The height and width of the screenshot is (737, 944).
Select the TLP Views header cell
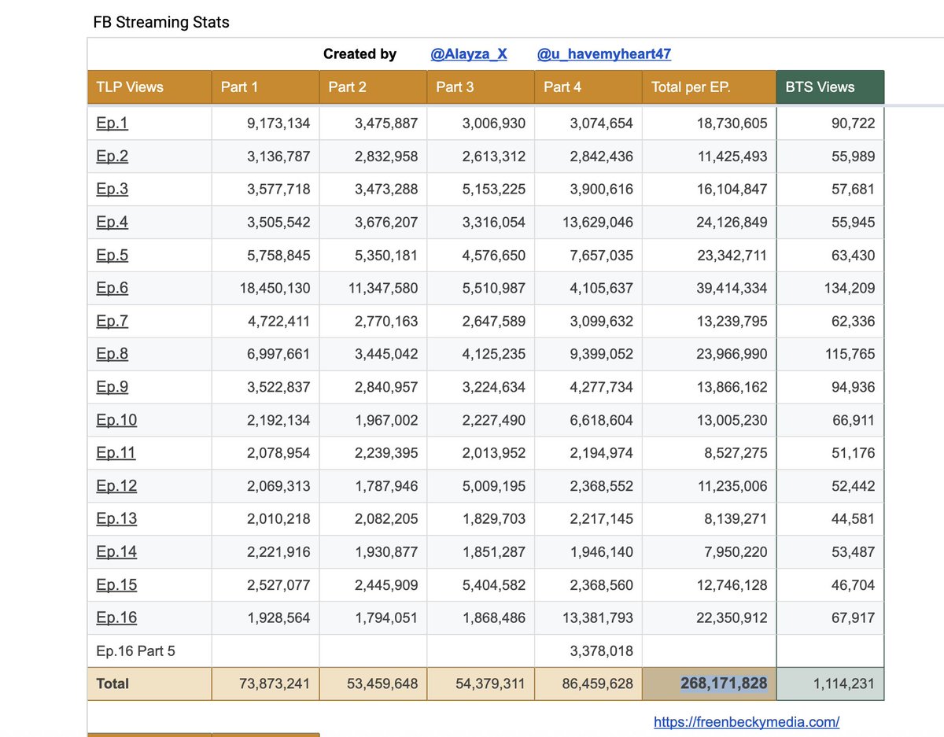click(149, 87)
